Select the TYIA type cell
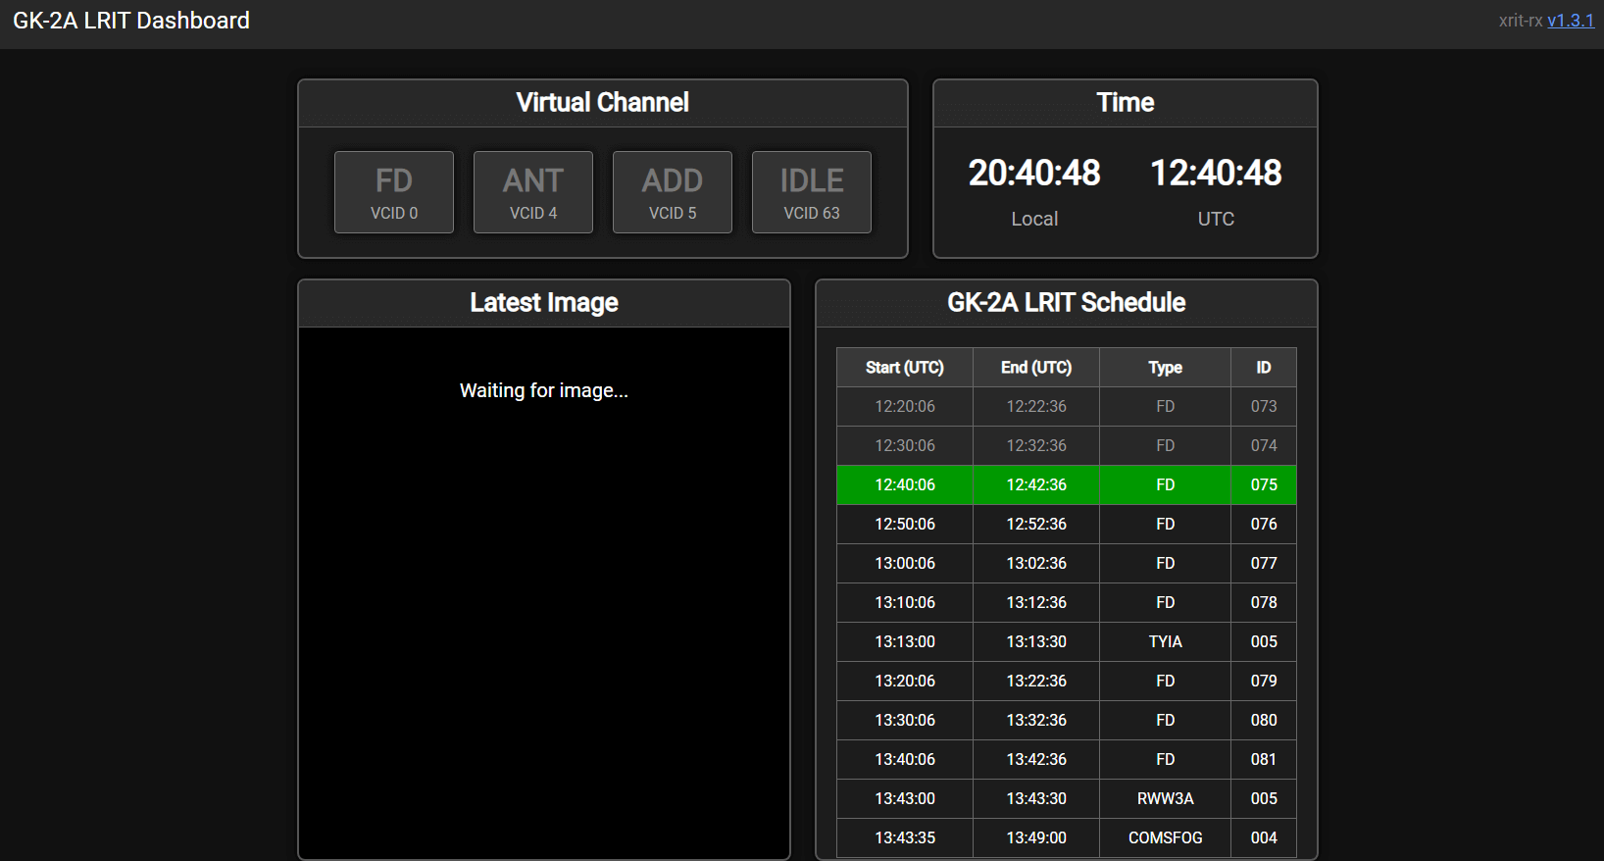 point(1166,641)
